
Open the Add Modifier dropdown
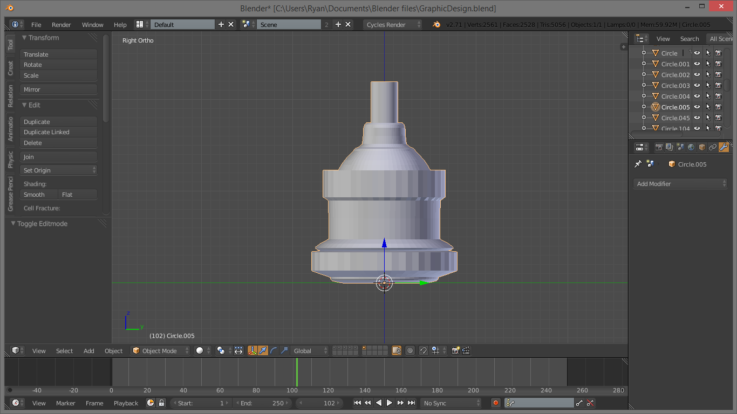(x=680, y=184)
